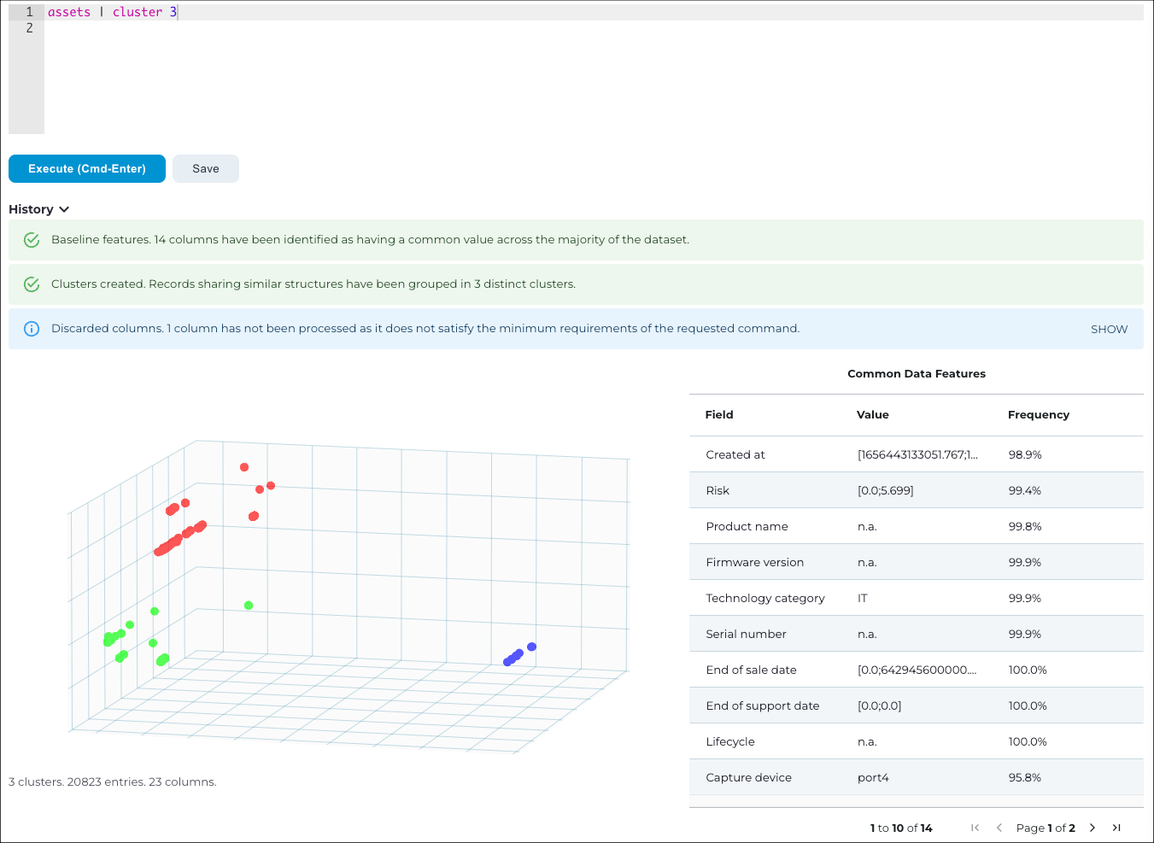Image resolution: width=1154 pixels, height=843 pixels.
Task: Click the '3 clusters. 20823 entries. 23 columns.' summary
Action: pyautogui.click(x=113, y=782)
